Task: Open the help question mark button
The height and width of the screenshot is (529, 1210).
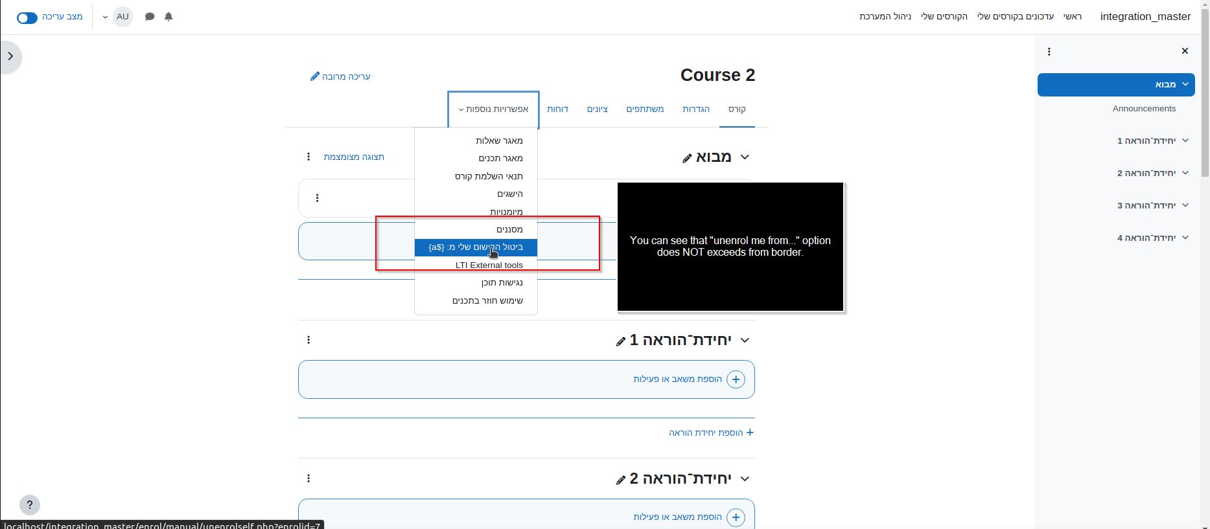Action: click(x=30, y=505)
